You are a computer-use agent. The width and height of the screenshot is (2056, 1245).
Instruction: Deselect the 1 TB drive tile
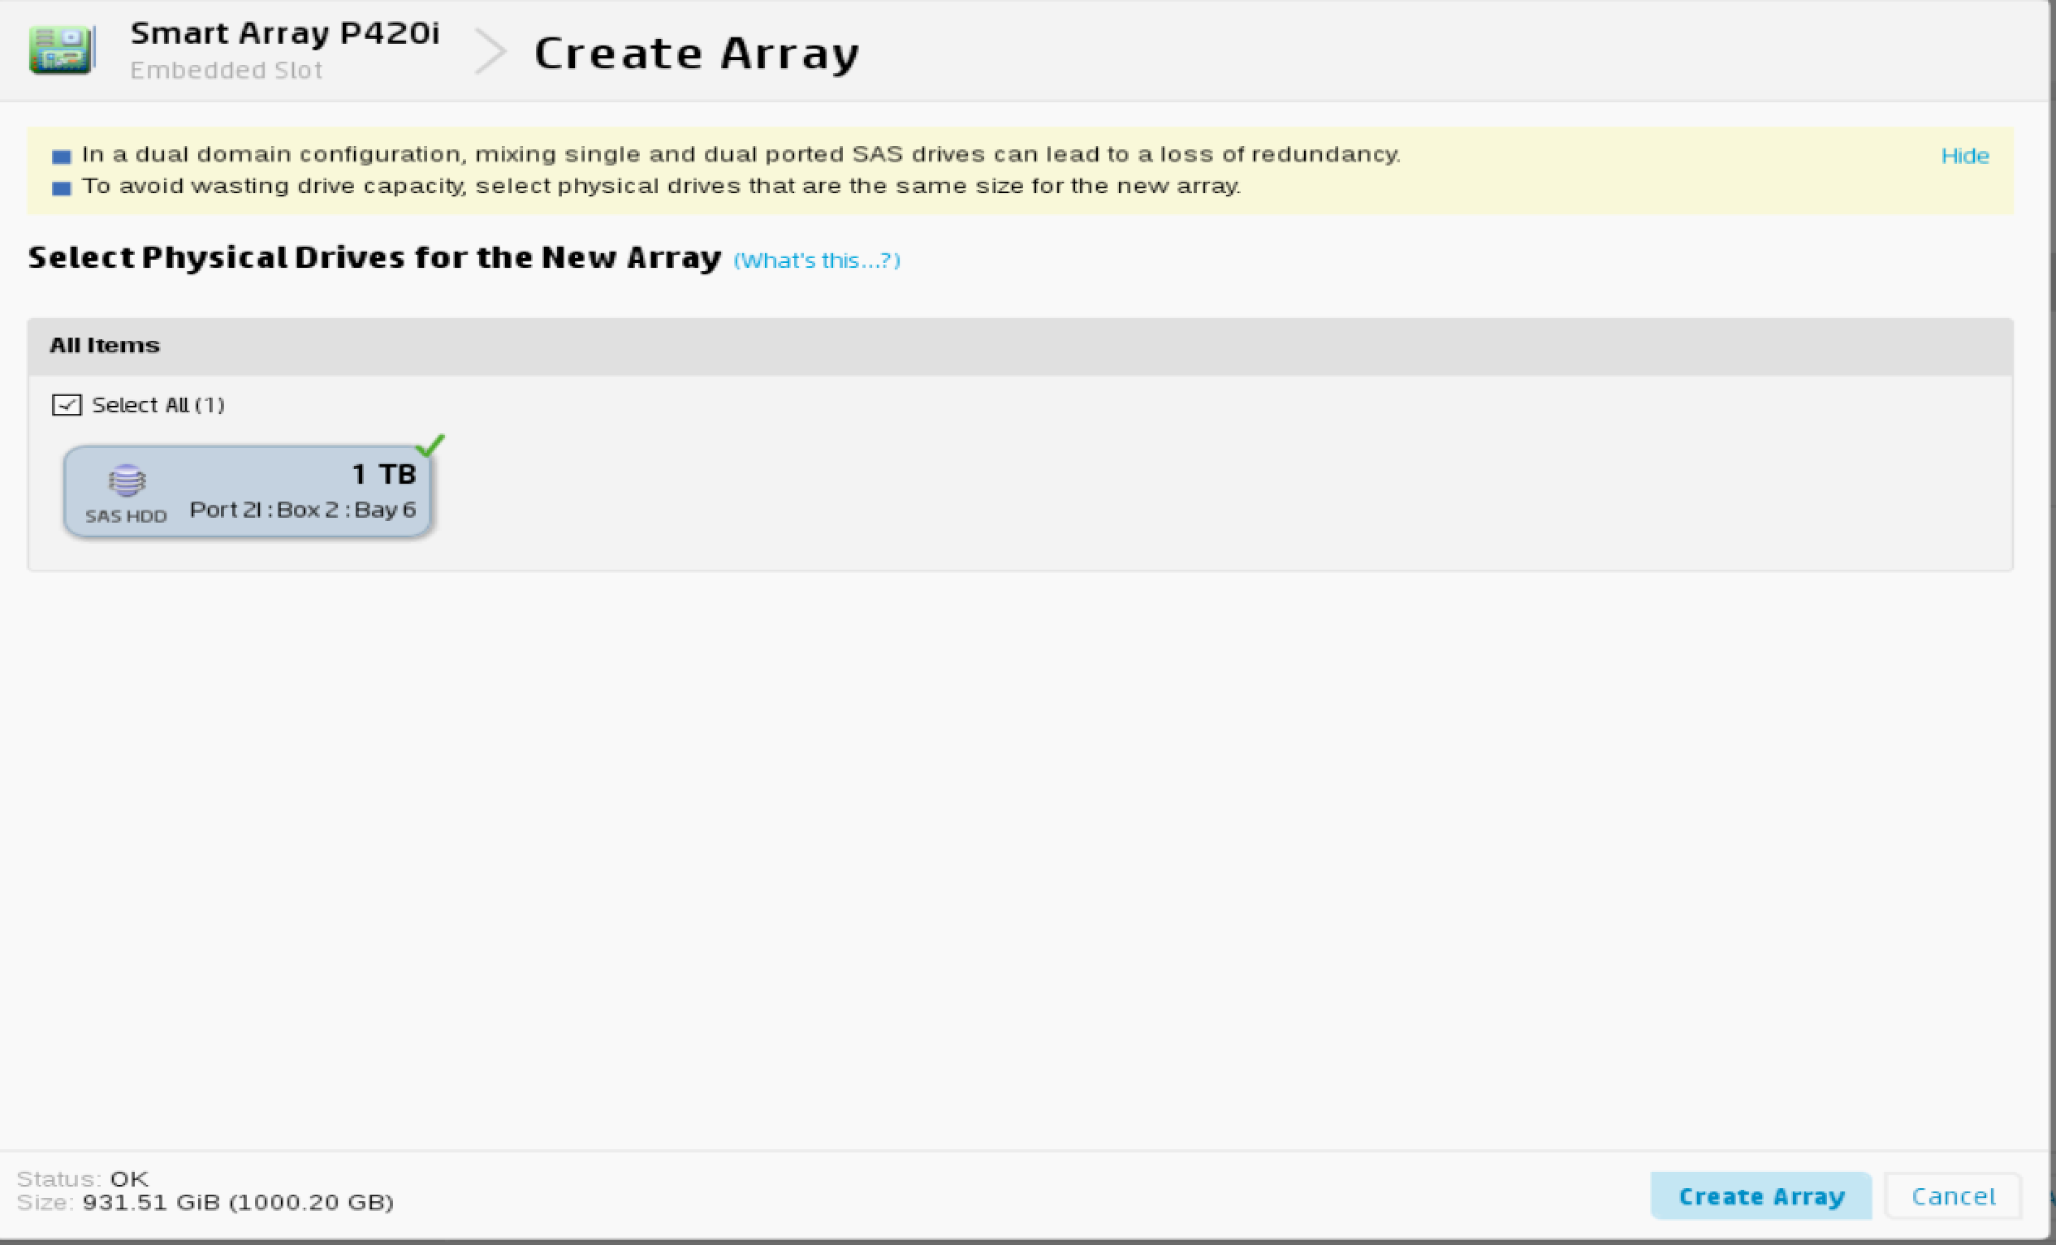pos(247,492)
